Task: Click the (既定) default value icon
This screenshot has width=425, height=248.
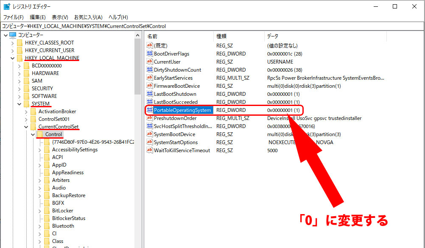Action: pos(150,45)
